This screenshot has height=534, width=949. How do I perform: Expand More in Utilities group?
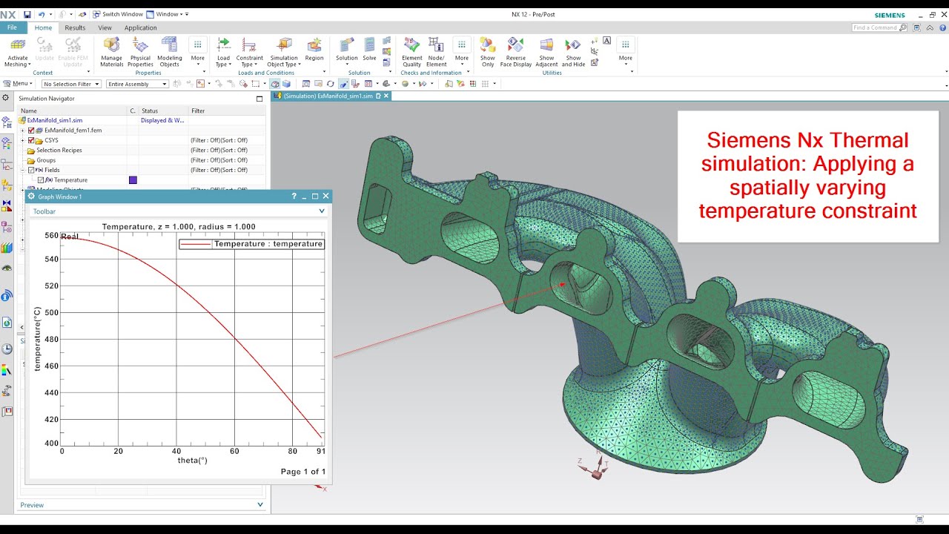626,53
